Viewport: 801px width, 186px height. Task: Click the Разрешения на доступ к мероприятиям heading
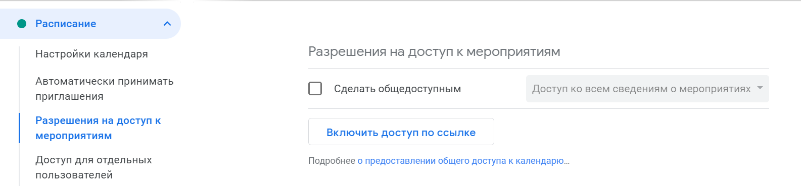point(434,52)
